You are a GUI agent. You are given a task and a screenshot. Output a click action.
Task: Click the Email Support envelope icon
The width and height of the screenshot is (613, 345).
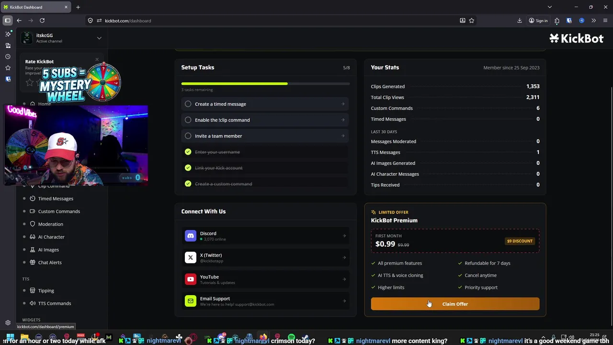[x=191, y=301]
